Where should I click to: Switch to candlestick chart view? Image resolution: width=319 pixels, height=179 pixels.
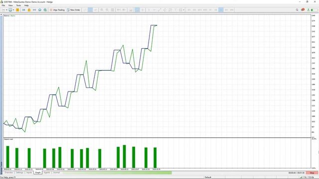[x=90, y=10]
